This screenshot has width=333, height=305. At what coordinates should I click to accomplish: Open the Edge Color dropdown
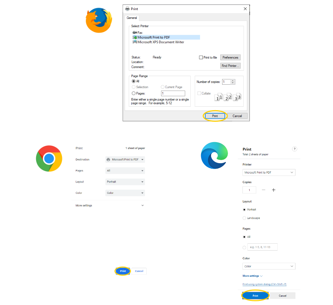click(269, 266)
